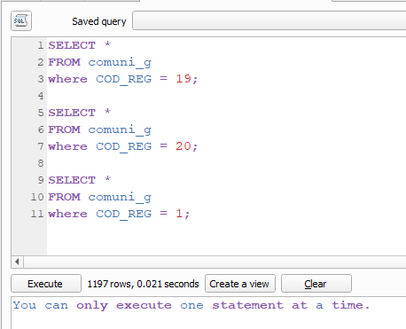Click line number 10 in the gutter
This screenshot has height=329, width=406.
[37, 197]
